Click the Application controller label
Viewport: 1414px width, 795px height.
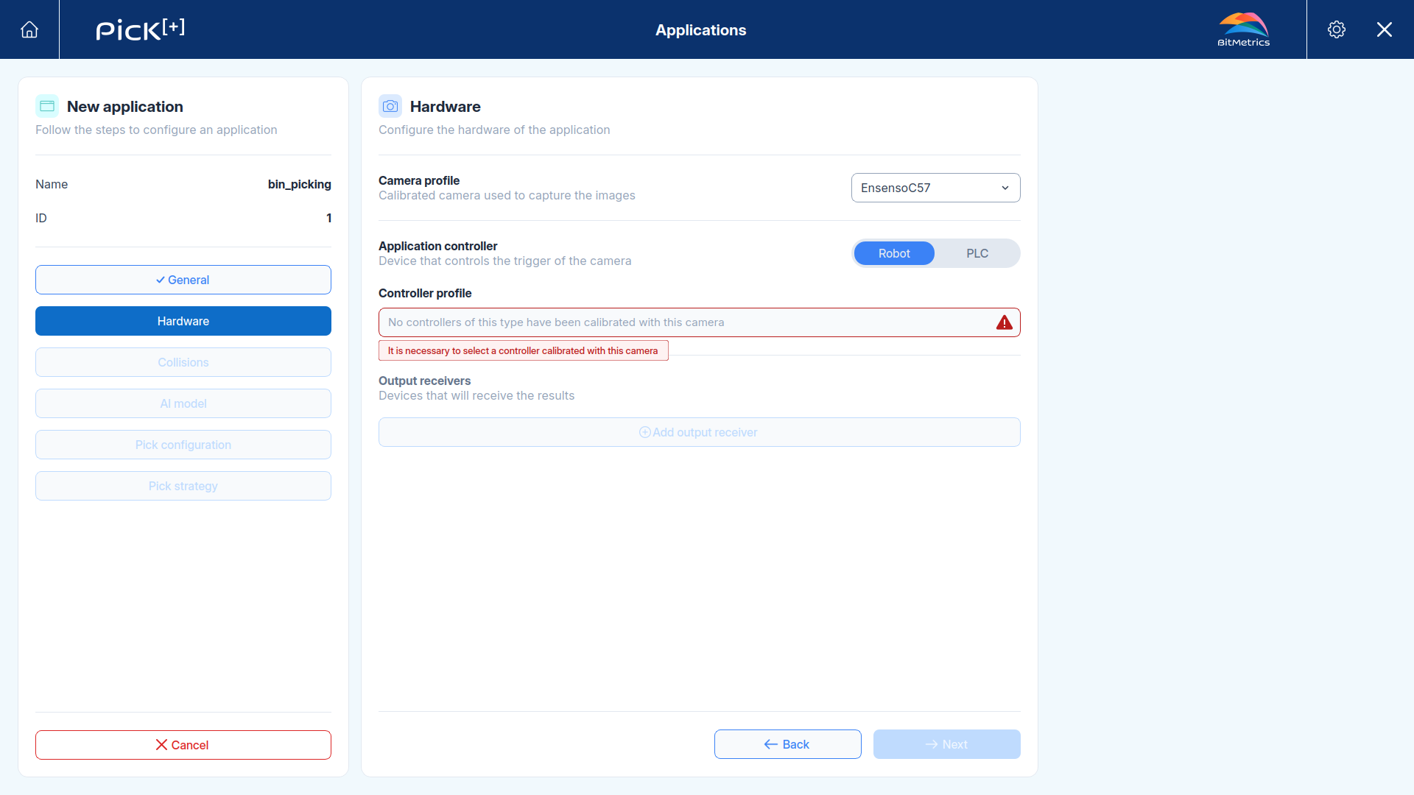click(x=438, y=246)
